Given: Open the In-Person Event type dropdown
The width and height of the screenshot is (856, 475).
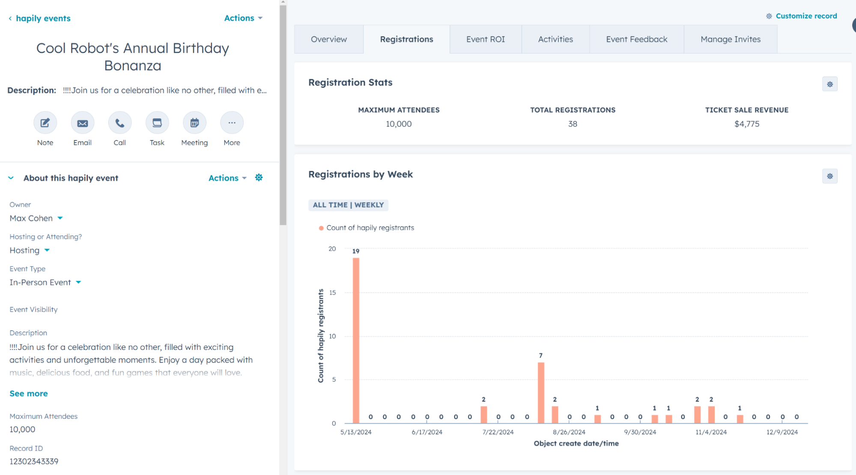Looking at the screenshot, I should (x=78, y=283).
